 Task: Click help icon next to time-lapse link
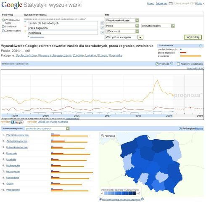point(143,199)
